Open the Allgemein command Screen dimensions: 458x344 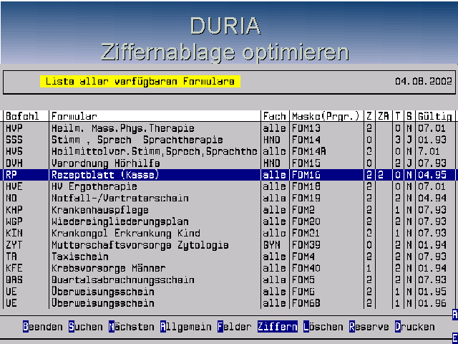pos(186,327)
